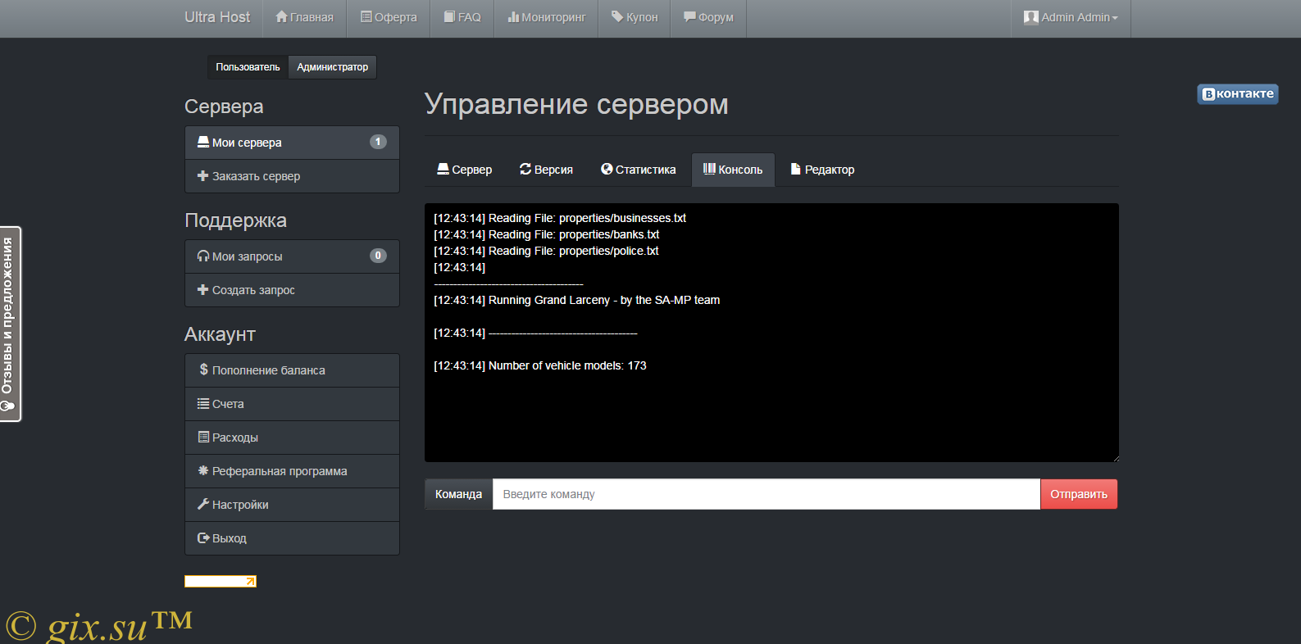Click the dollar icon for Пополнение баланса
Screen dimensions: 1301x644
click(x=203, y=370)
